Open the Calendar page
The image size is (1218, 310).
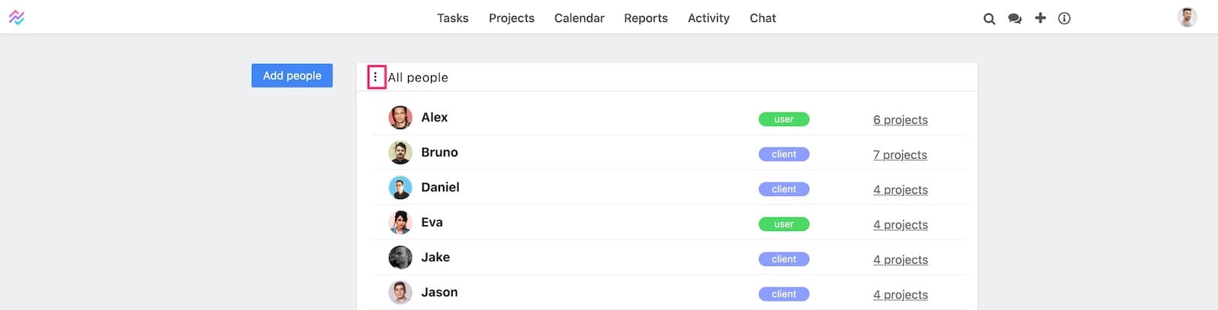[579, 18]
